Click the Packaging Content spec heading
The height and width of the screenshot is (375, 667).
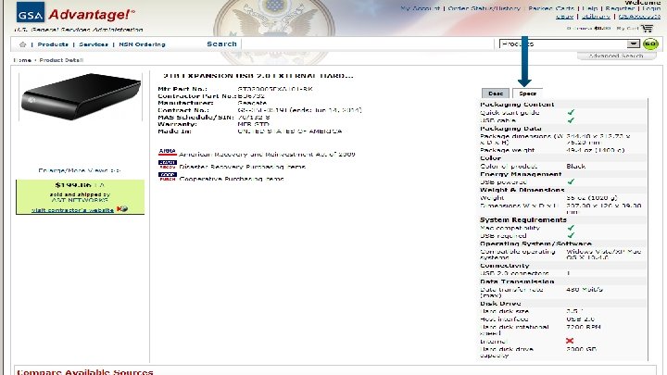click(x=517, y=104)
